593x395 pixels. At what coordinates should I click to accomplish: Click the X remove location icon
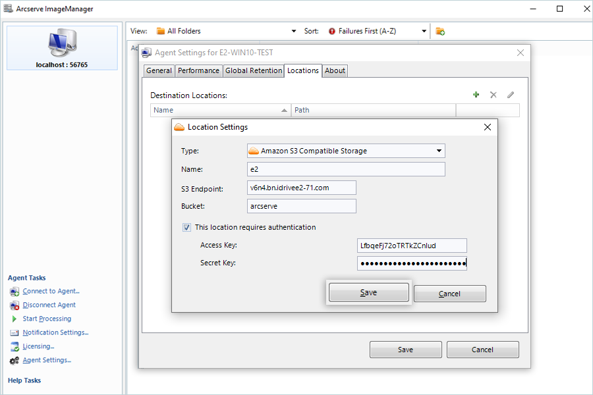493,95
